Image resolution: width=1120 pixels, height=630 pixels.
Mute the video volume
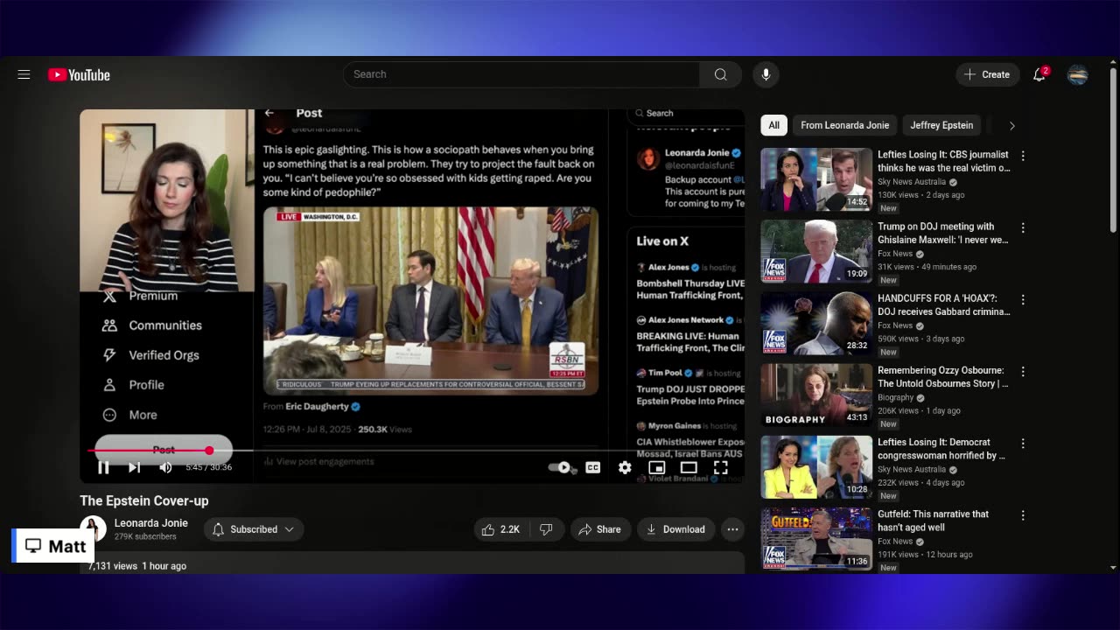point(165,467)
